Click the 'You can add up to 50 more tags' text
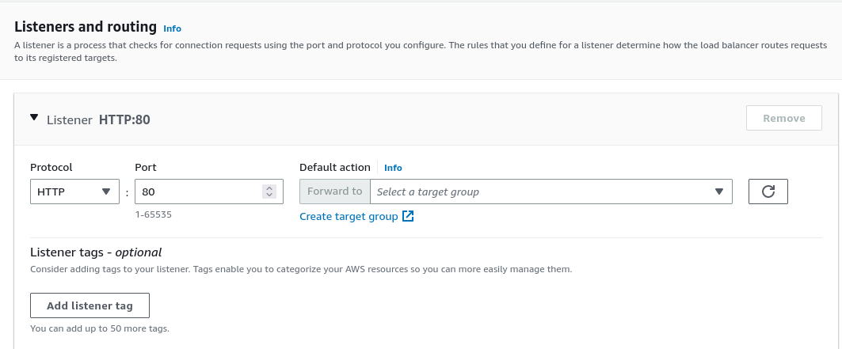This screenshot has width=842, height=349. [x=99, y=328]
